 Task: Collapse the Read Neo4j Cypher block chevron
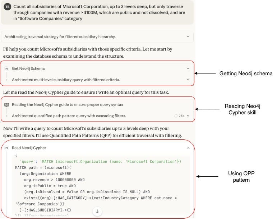188,148
